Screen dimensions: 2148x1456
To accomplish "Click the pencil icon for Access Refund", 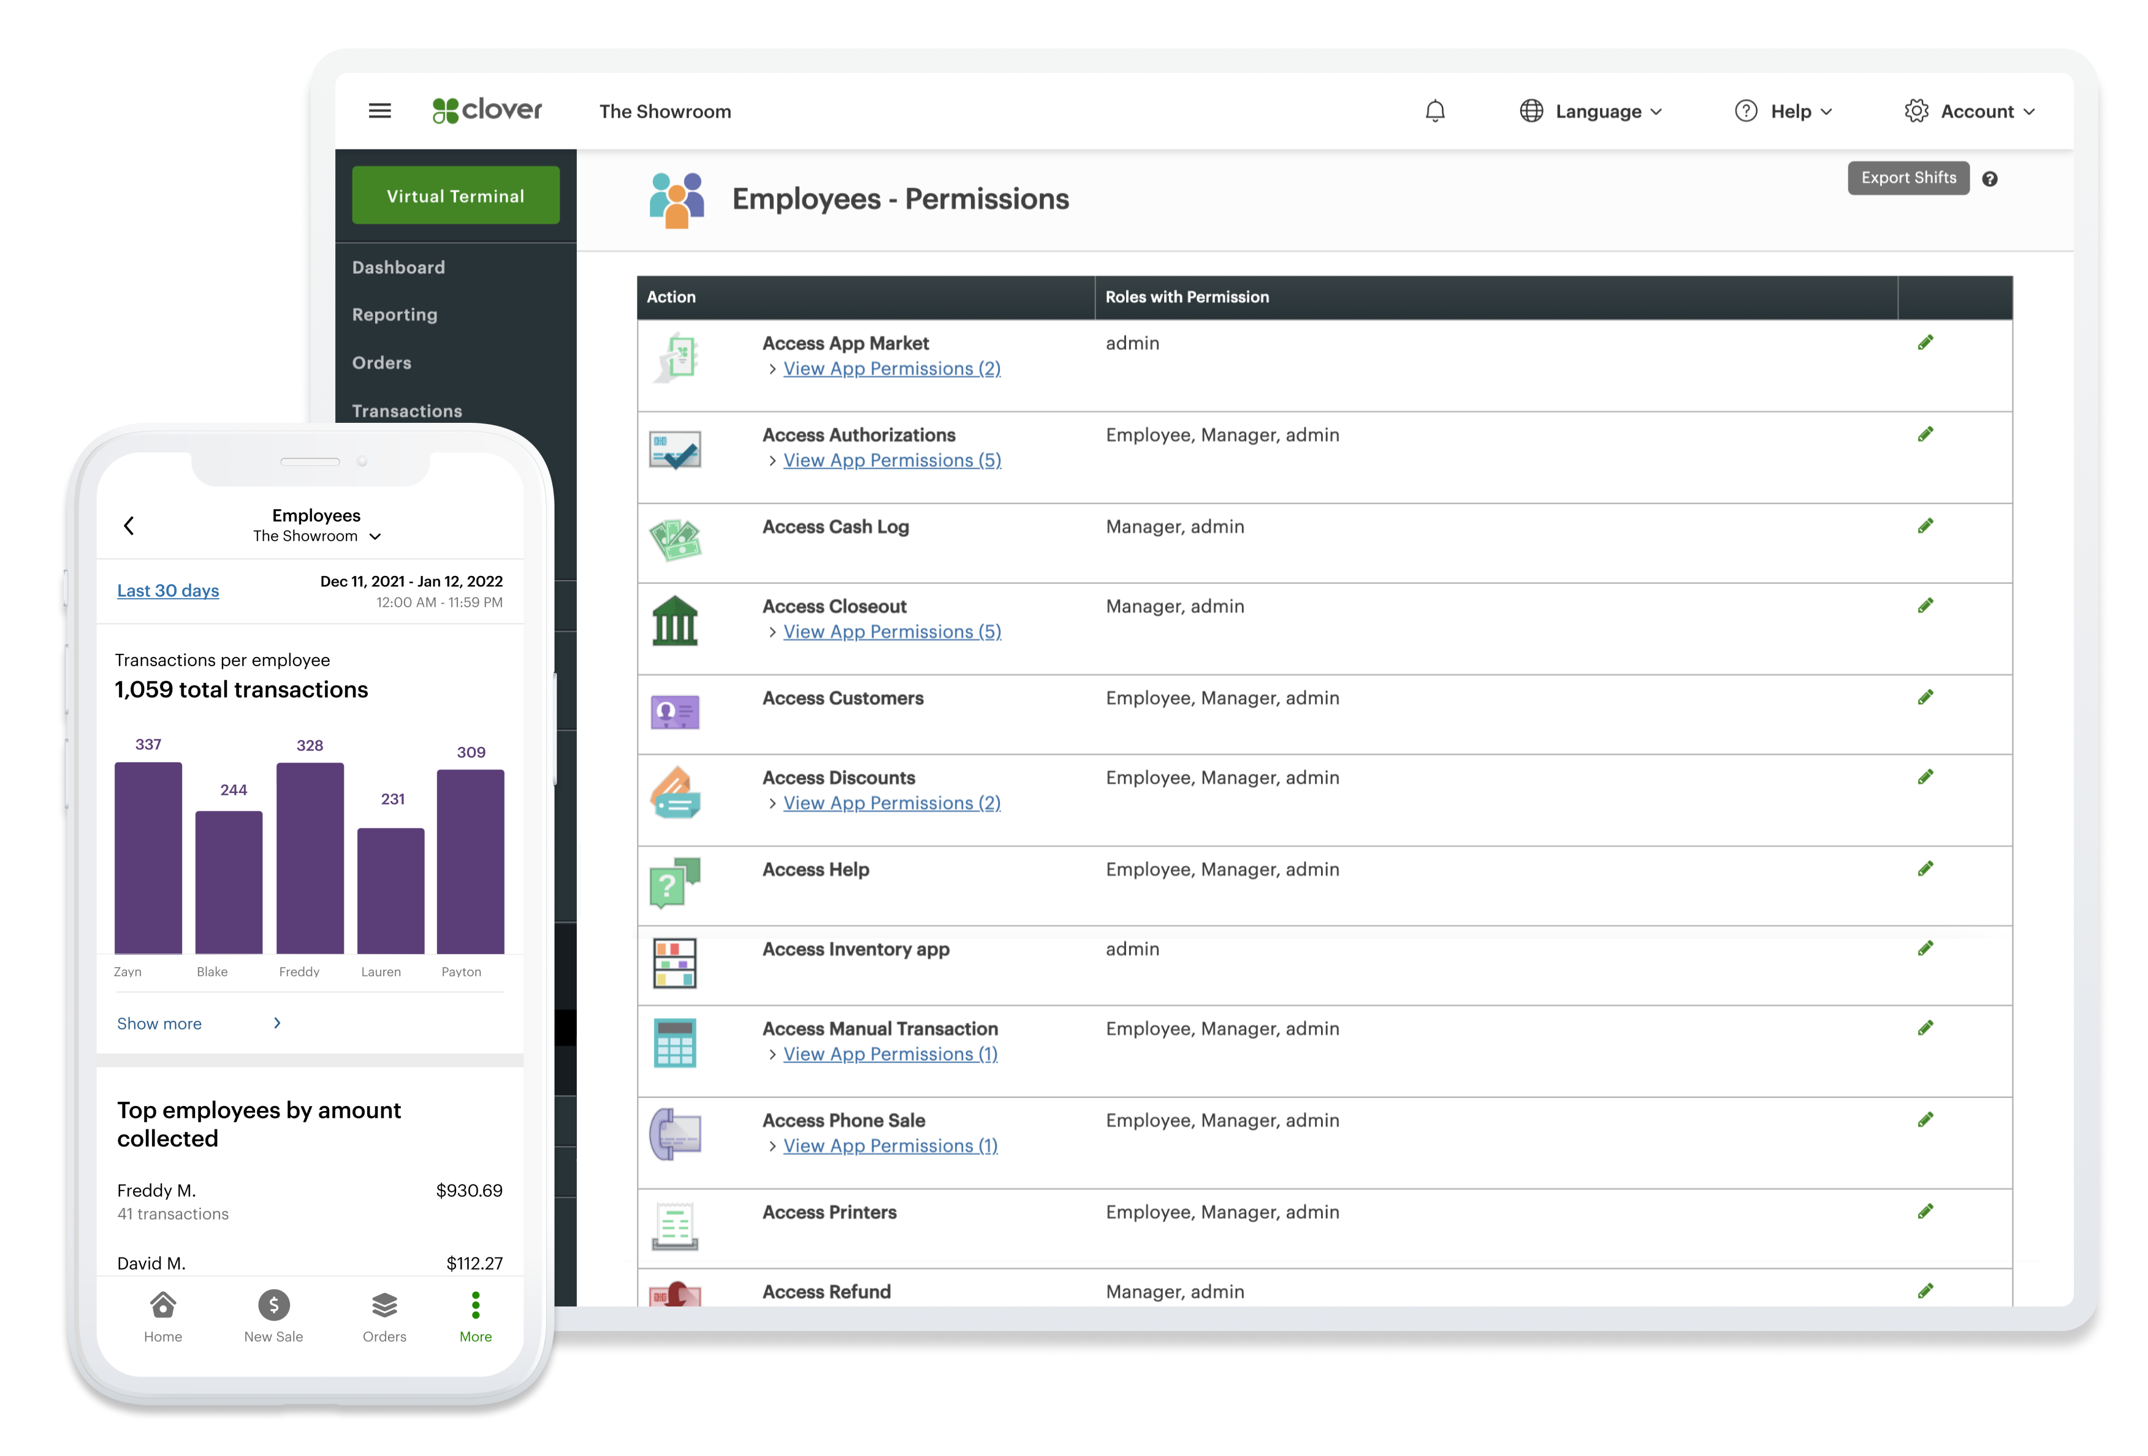I will pos(1926,1291).
